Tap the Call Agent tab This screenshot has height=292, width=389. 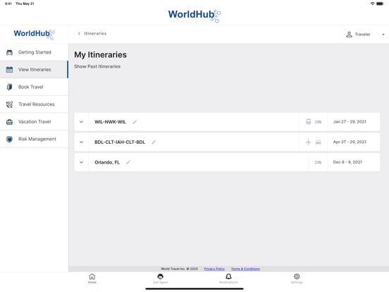point(160,279)
